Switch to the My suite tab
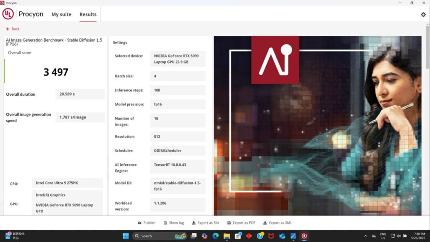430x242 pixels. 61,14
